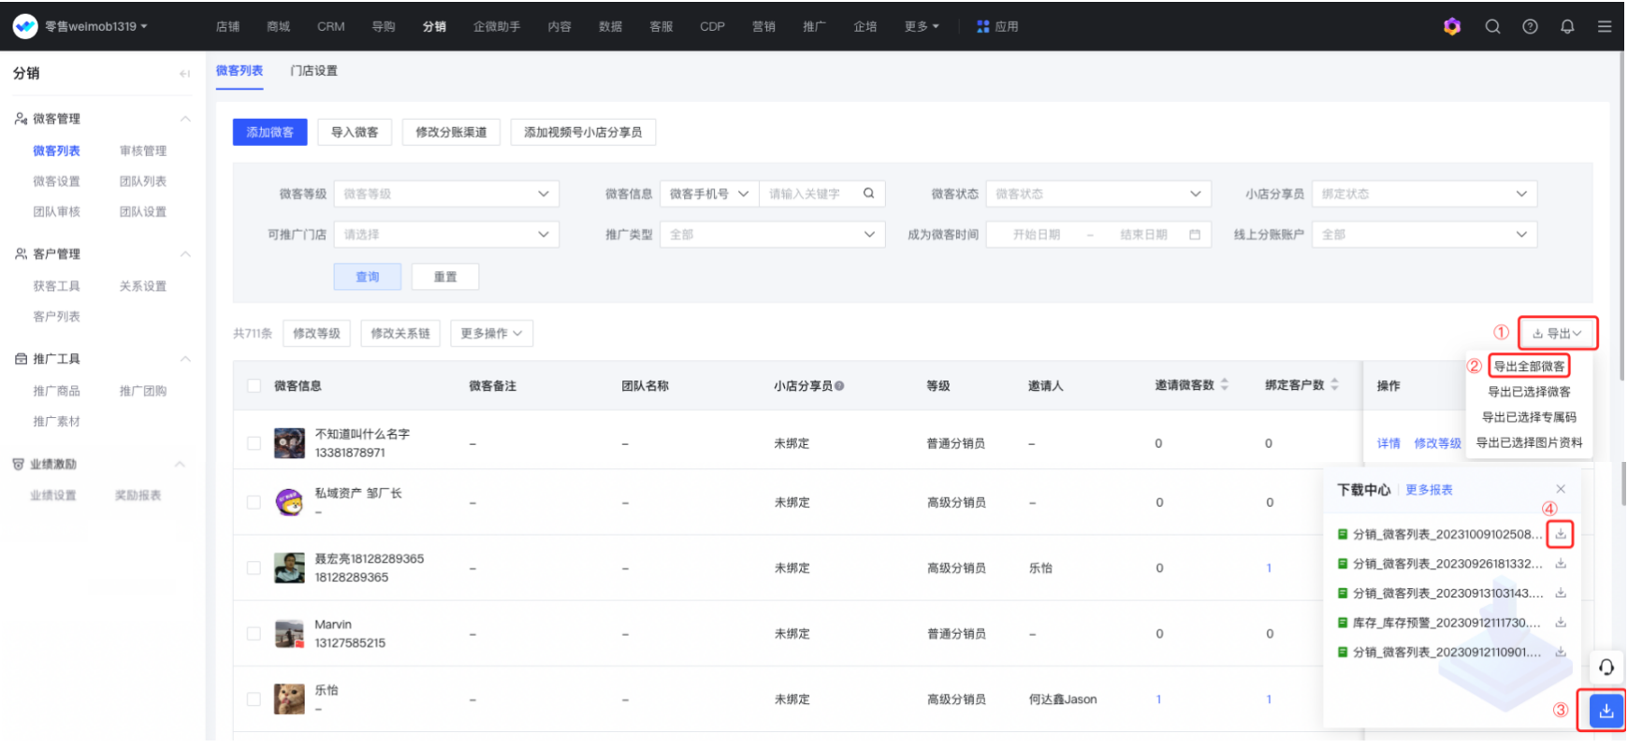Viewport: 1628px width, 748px height.
Task: Open the 小店分享员 绑定状态 dropdown
Action: click(1424, 194)
